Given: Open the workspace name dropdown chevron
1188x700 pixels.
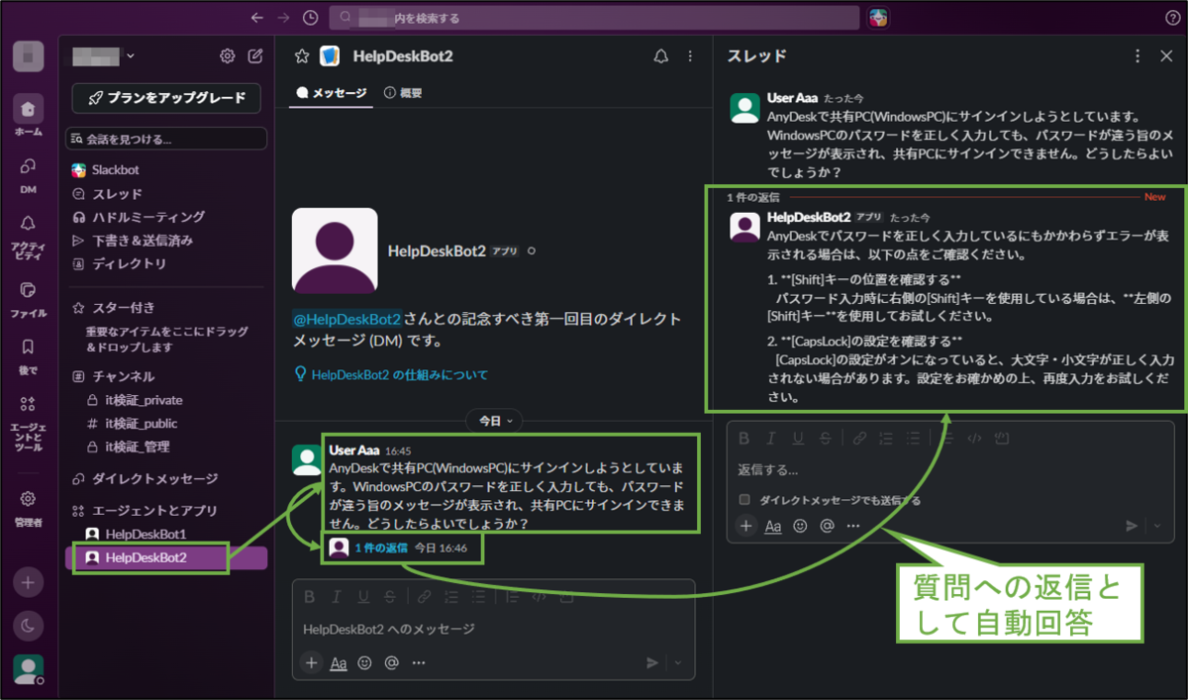Looking at the screenshot, I should pyautogui.click(x=132, y=56).
